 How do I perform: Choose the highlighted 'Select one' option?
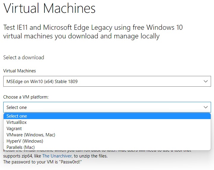point(107,116)
